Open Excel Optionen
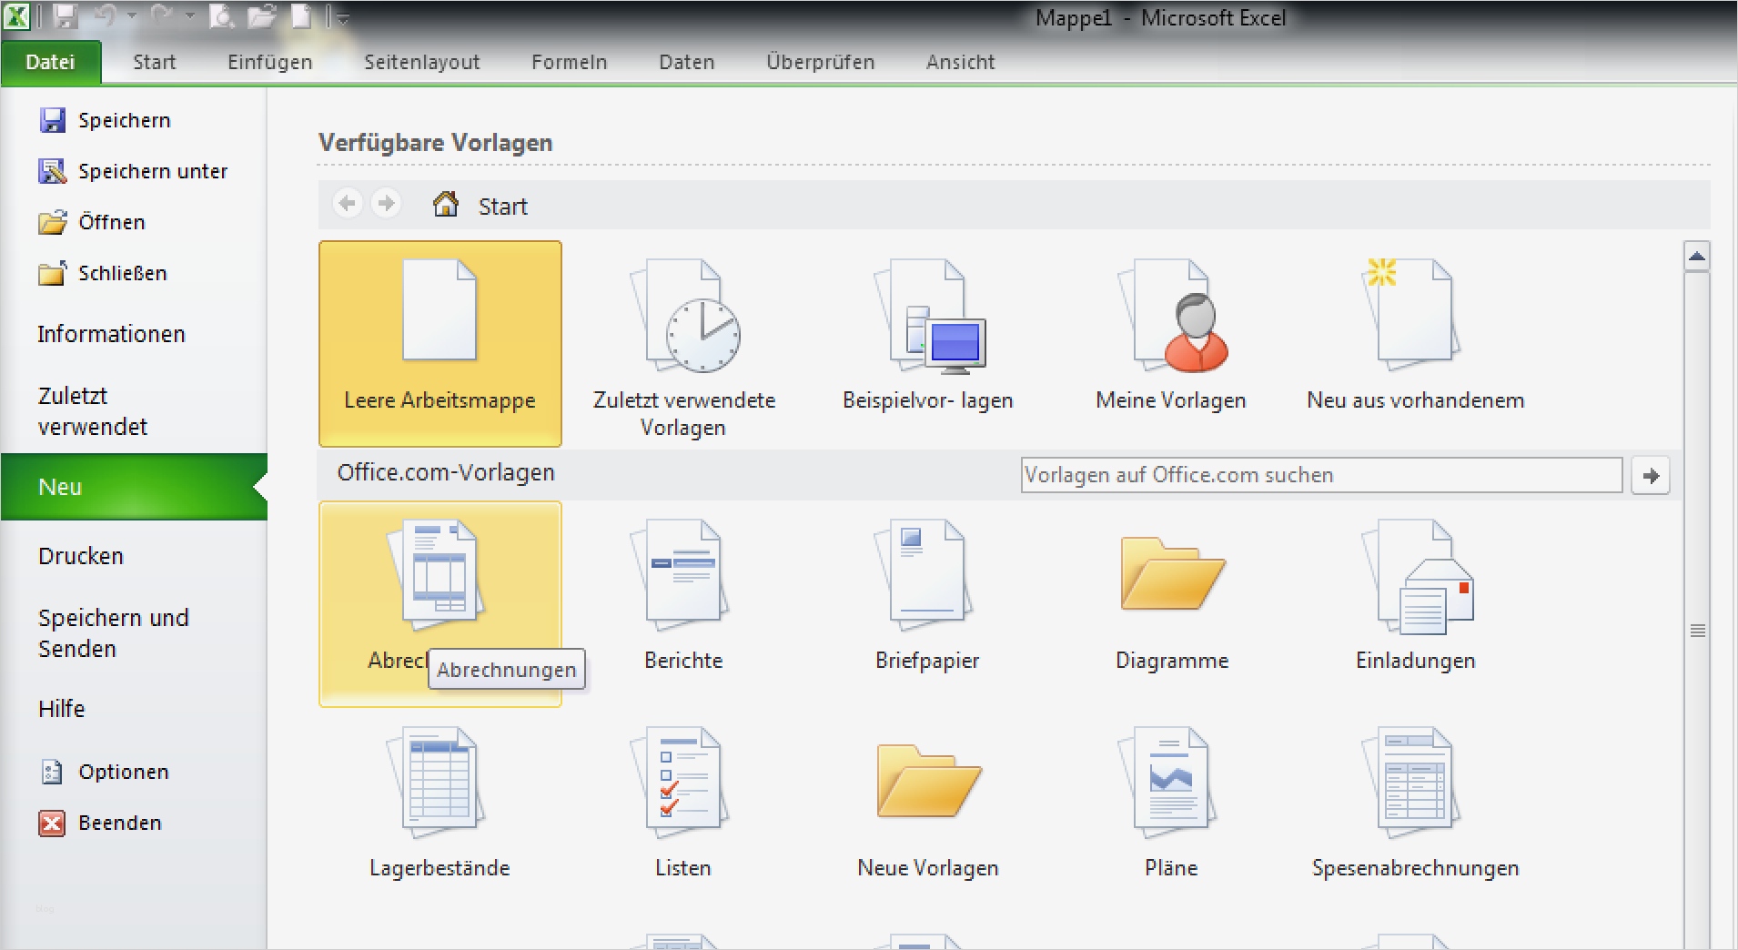This screenshot has height=950, width=1738. click(x=123, y=771)
